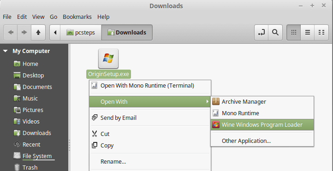Open the Bookmarks menu
Screen dimensions: 333x171
pos(77,17)
